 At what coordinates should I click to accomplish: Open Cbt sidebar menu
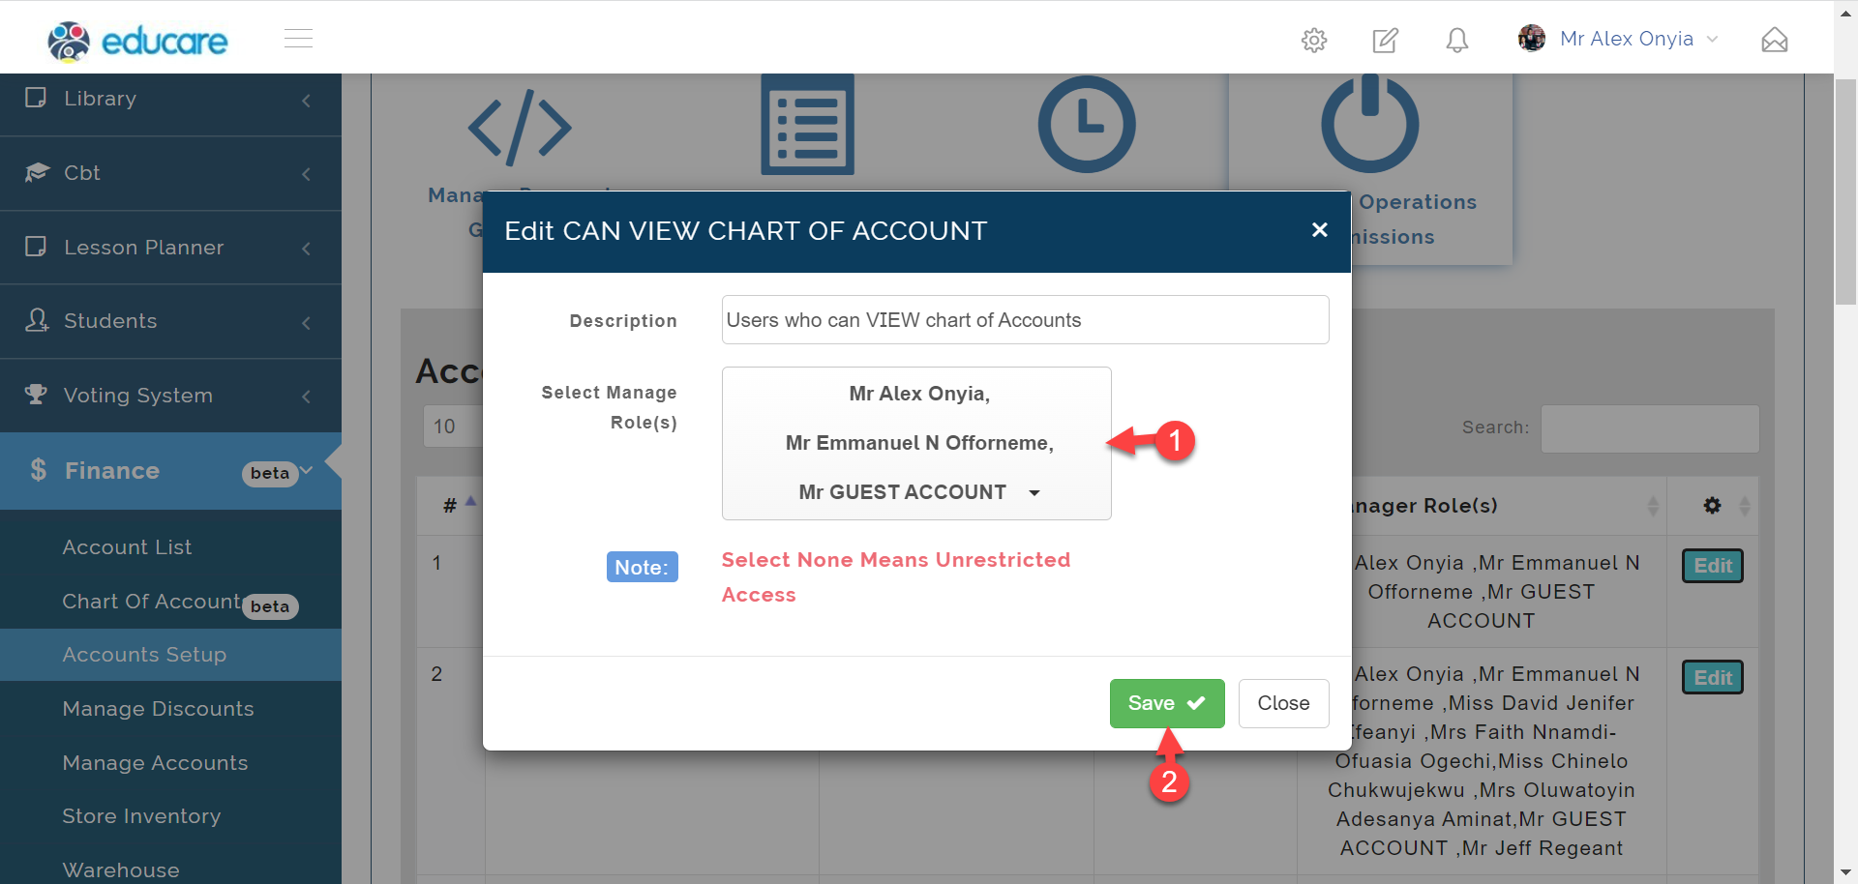point(170,173)
